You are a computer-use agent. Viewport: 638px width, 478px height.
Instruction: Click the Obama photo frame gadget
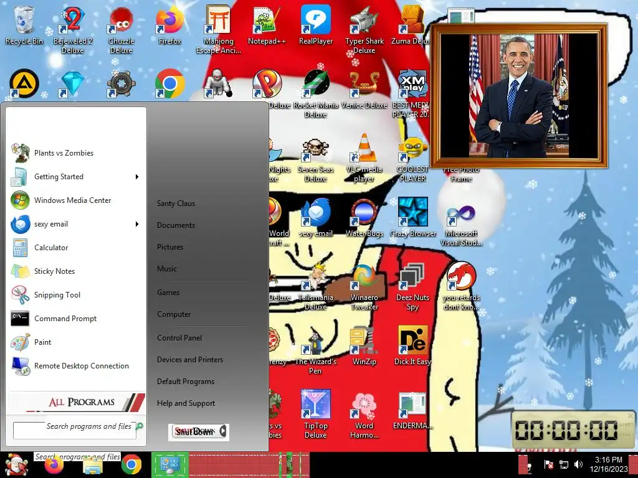pyautogui.click(x=519, y=96)
